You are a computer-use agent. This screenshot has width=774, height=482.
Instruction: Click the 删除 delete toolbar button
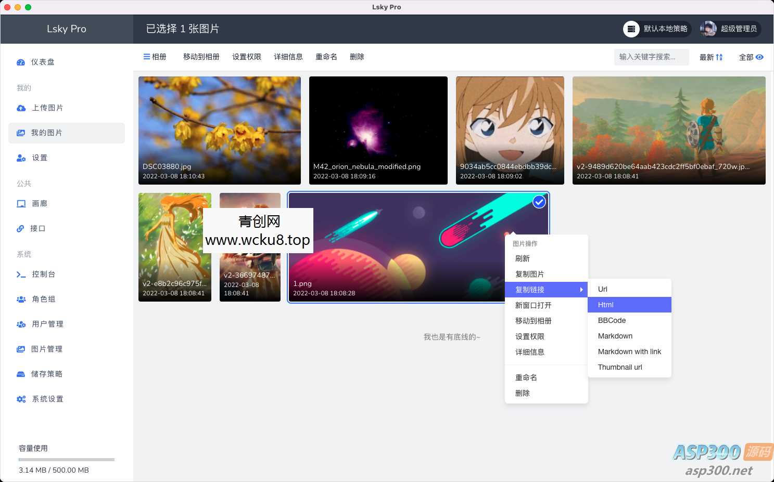click(357, 57)
